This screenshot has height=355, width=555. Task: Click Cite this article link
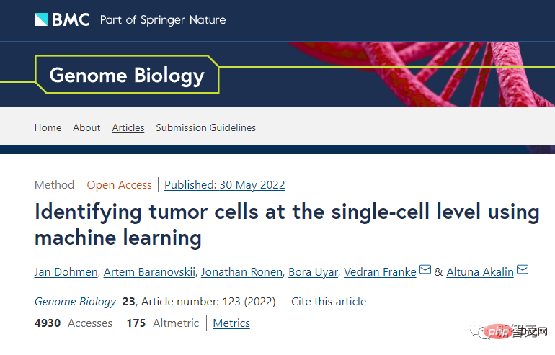(329, 302)
